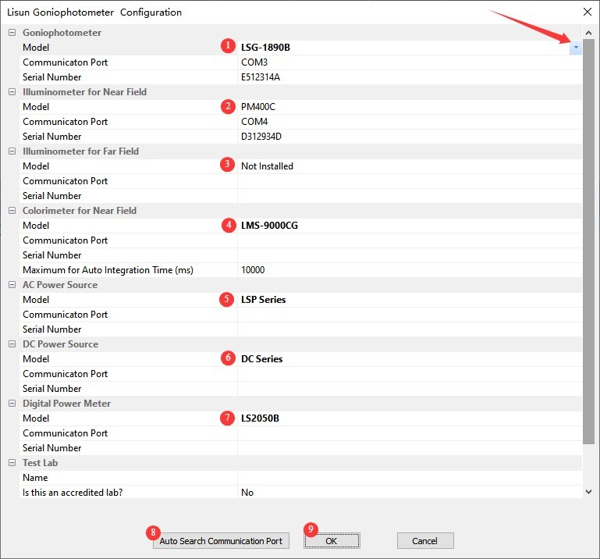
Task: Click Far Field Communication Port empty field
Action: click(x=410, y=181)
